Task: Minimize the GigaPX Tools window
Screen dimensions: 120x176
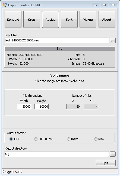Action: click(95, 5)
